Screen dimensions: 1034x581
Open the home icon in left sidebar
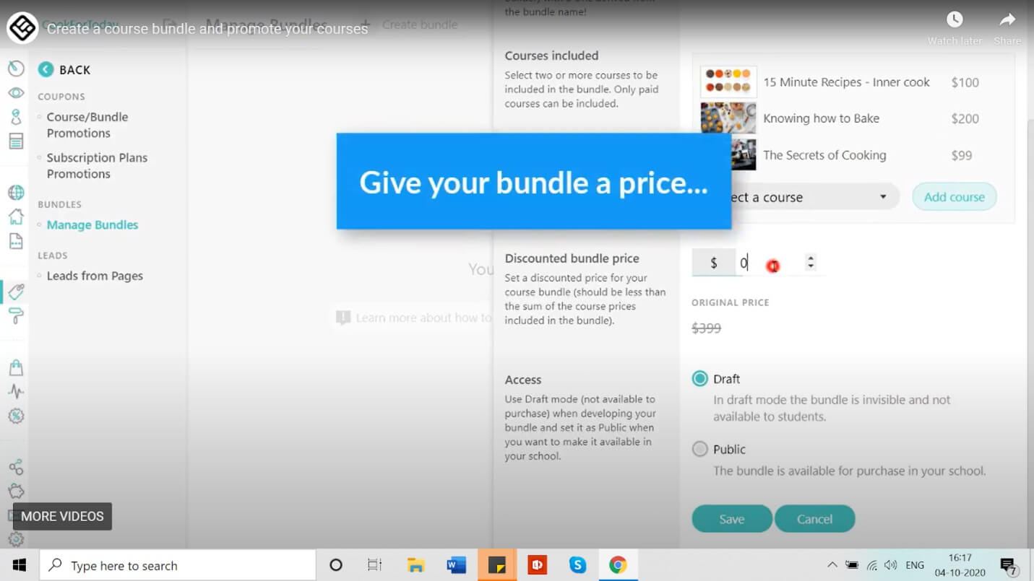tap(16, 217)
